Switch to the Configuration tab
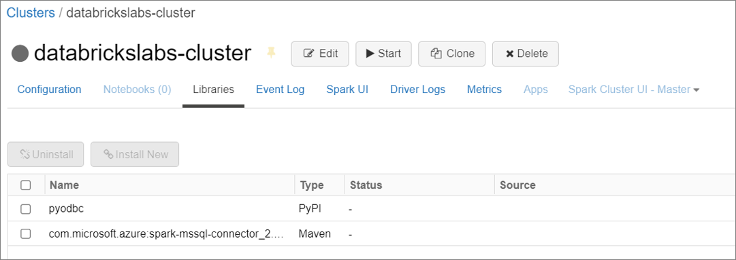This screenshot has height=260, width=736. pyautogui.click(x=49, y=90)
